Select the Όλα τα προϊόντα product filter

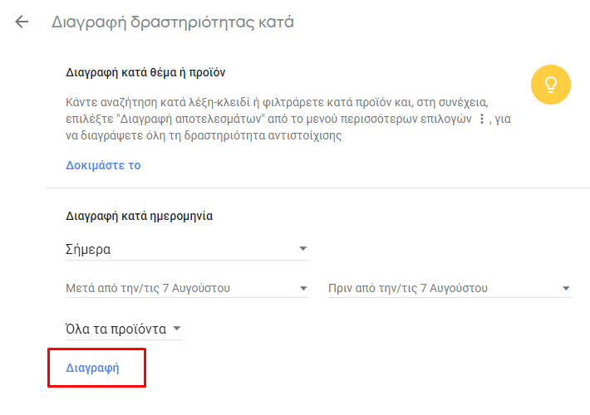pos(124,330)
